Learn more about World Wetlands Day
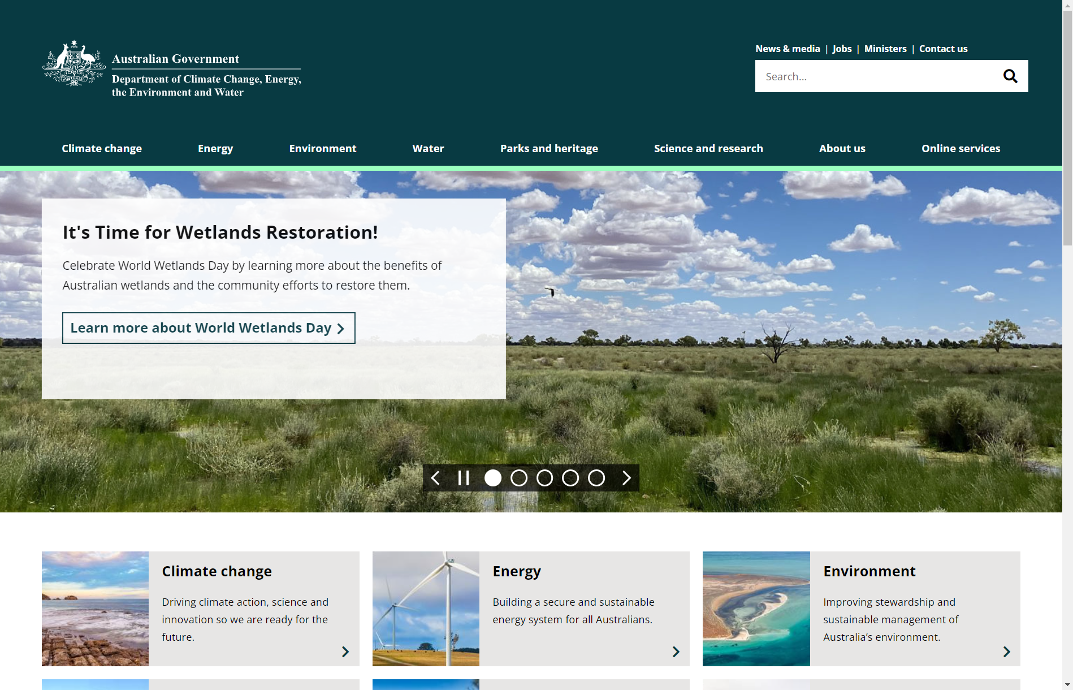This screenshot has height=690, width=1073. click(x=208, y=328)
